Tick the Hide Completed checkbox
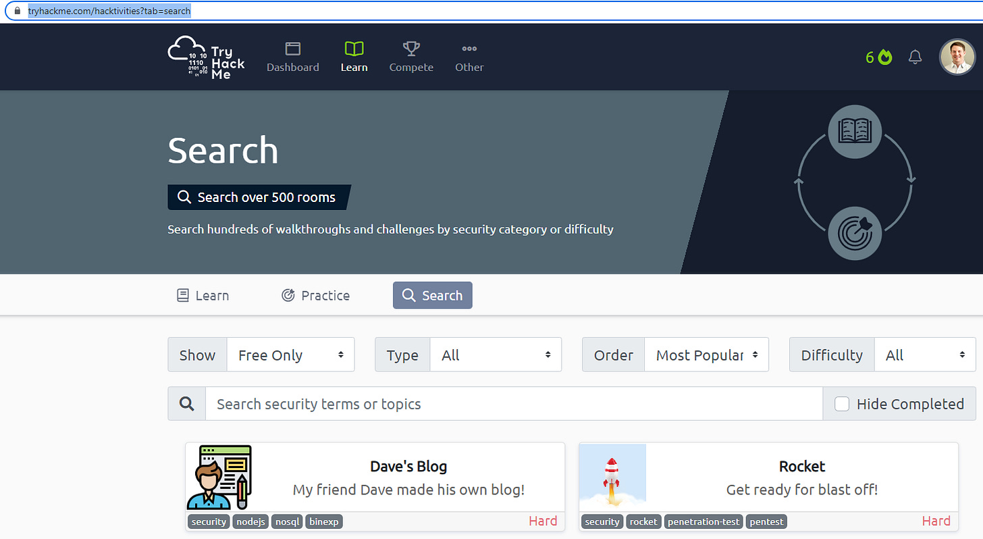983x539 pixels. (x=842, y=404)
